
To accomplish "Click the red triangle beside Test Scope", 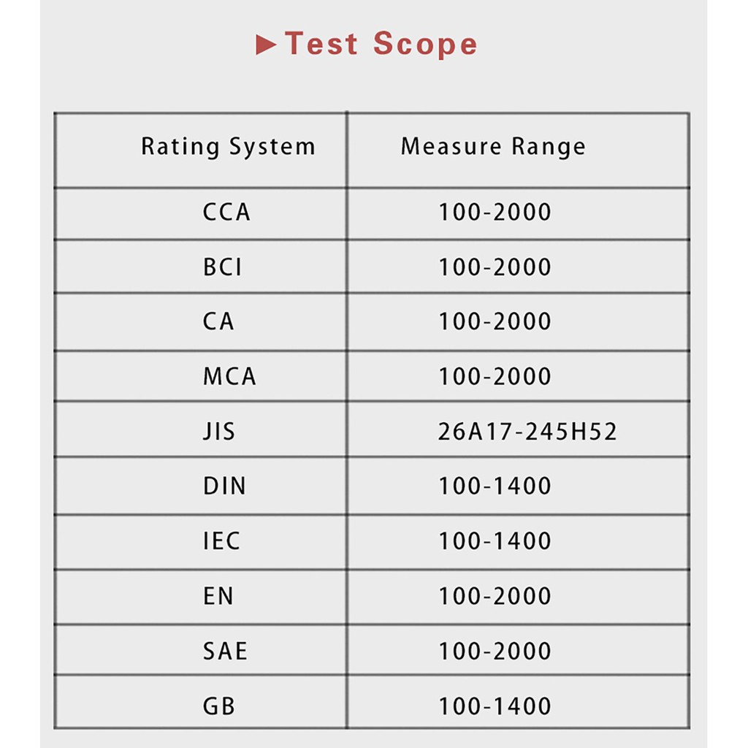I will 267,45.
